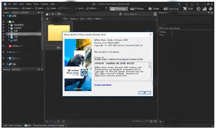Open the Help menu

(52, 4)
